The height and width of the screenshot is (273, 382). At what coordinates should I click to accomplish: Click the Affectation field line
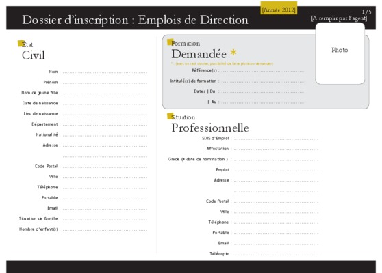click(276, 149)
